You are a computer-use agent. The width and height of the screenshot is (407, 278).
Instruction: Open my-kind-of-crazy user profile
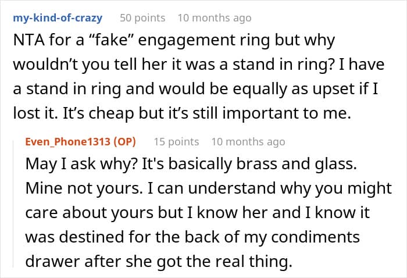[x=58, y=18]
